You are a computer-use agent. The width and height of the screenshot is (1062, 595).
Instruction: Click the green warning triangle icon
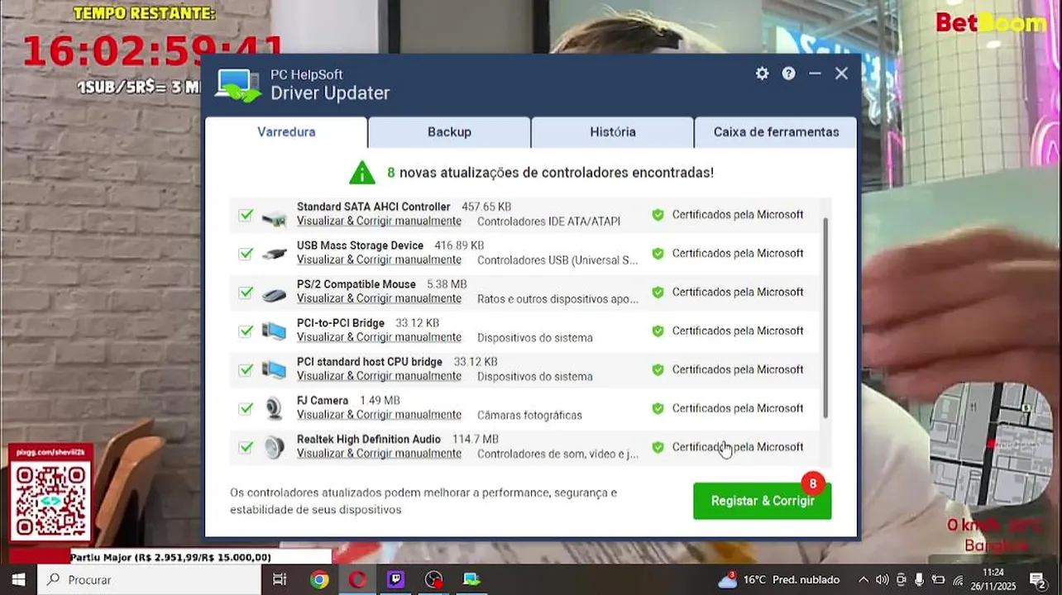point(362,172)
